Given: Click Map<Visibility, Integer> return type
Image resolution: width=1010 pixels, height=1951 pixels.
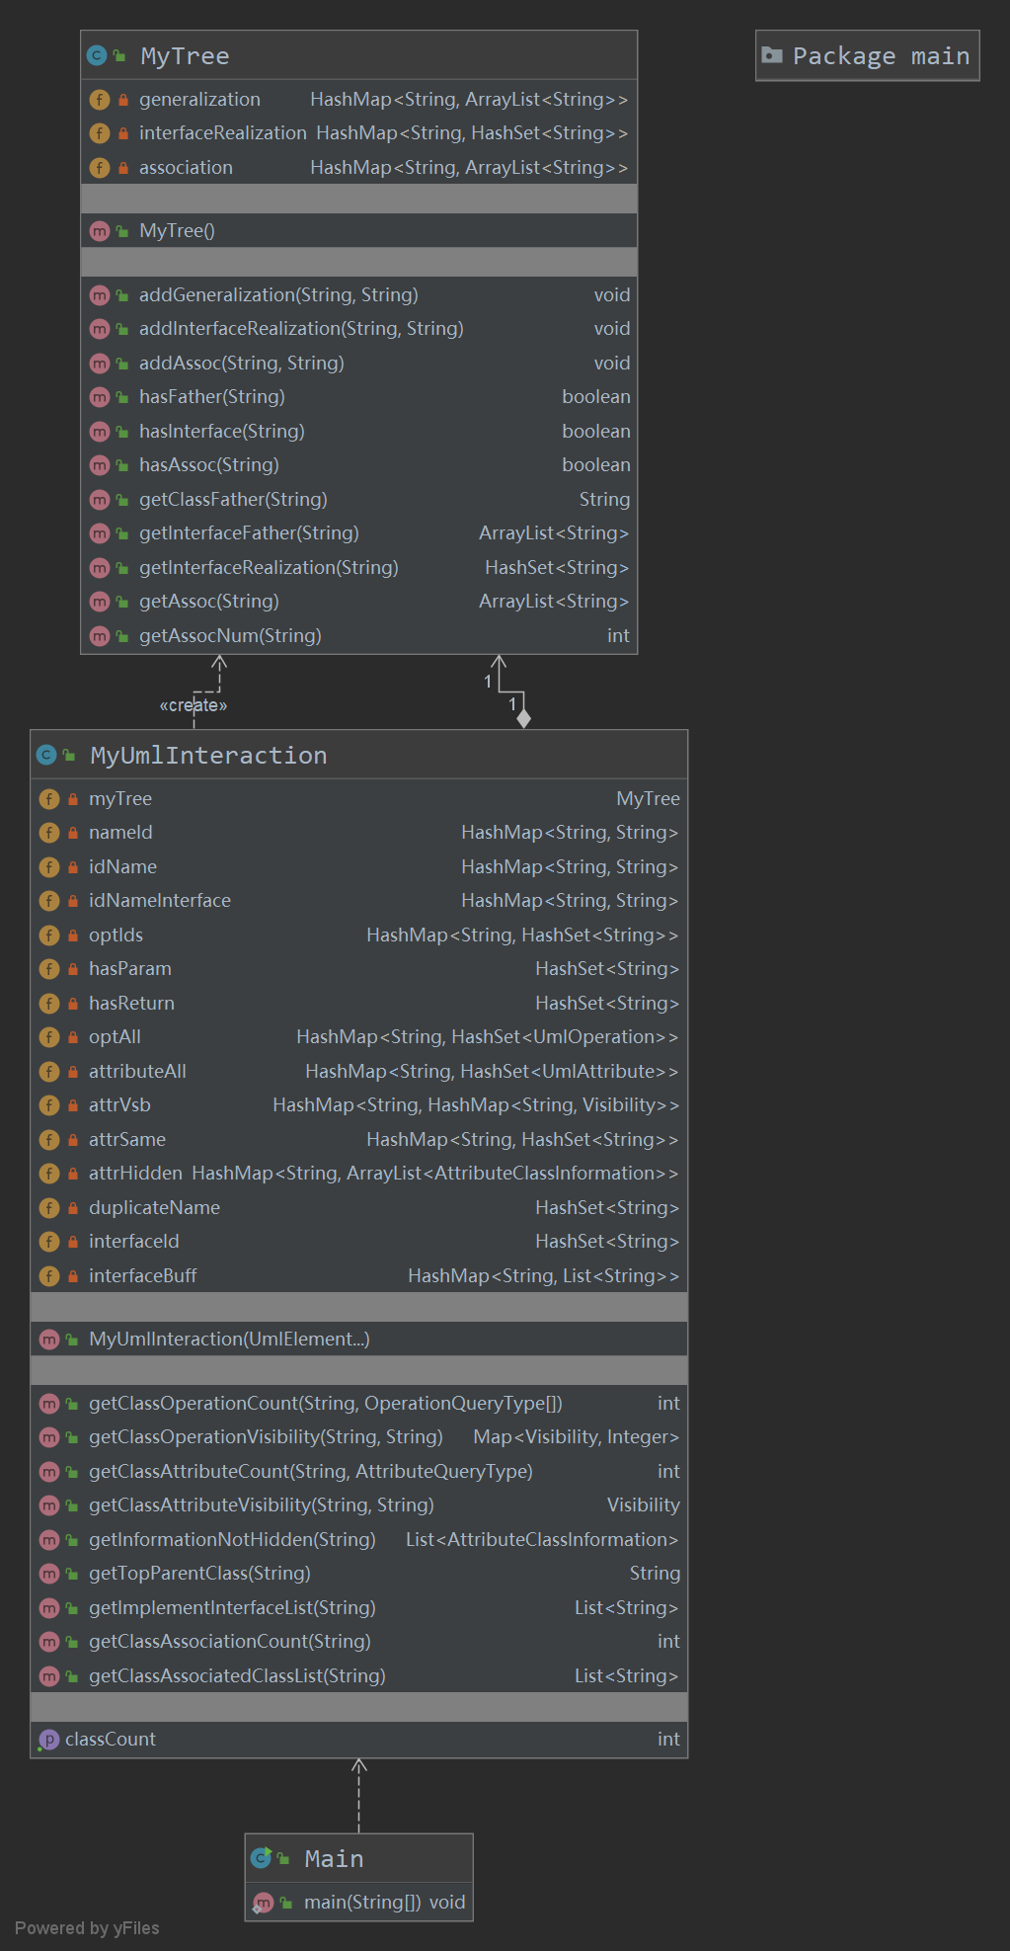Looking at the screenshot, I should [x=577, y=1437].
